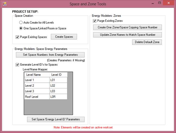Click Set Space Numbers from Energy Parameters

tap(50, 55)
